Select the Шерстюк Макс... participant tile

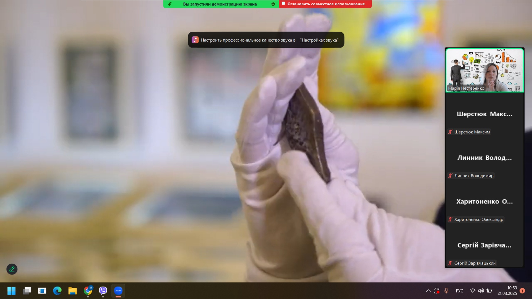click(x=484, y=114)
